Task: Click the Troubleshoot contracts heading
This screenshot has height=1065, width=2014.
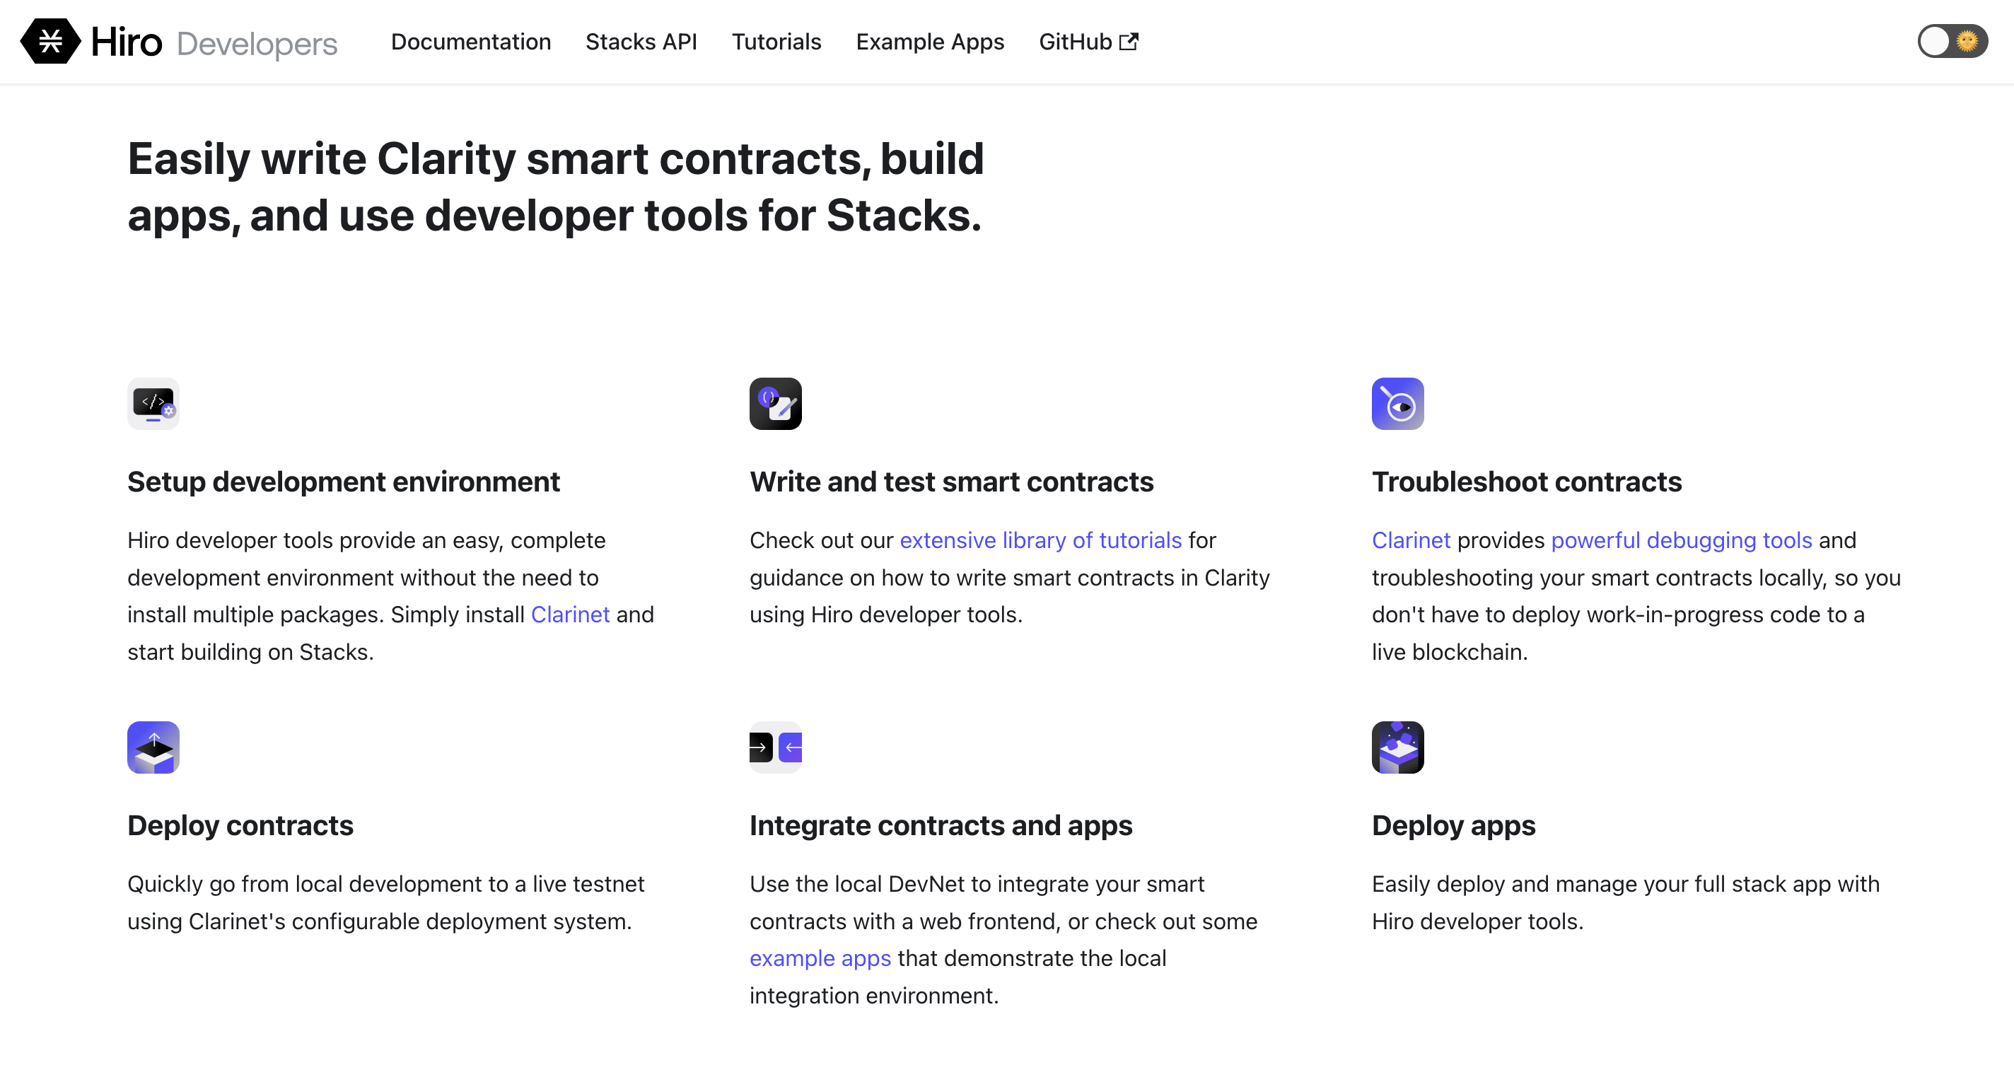Action: [1526, 482]
